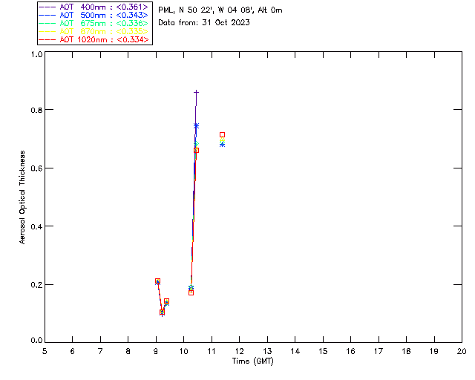
Task: Click the 1.0 y-axis tick label
Action: pos(36,54)
